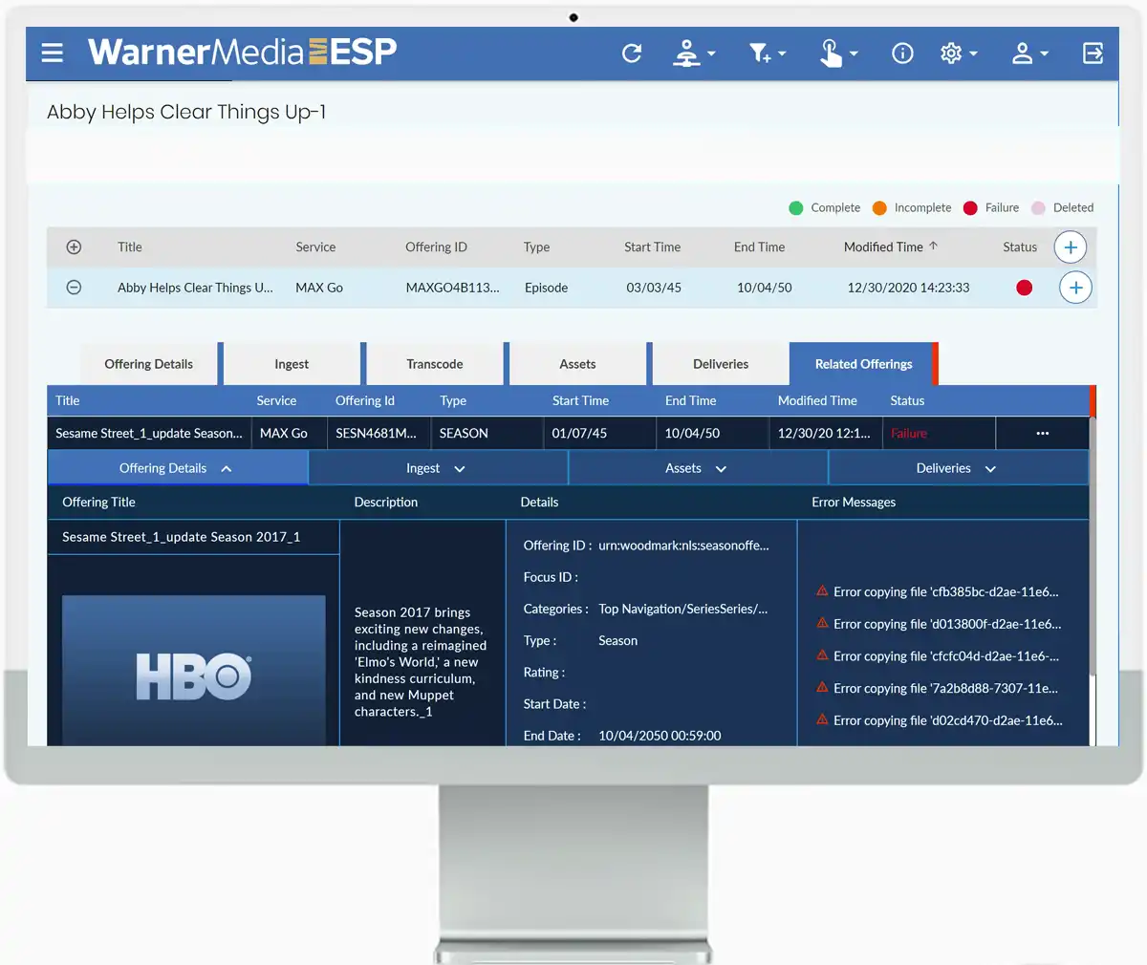Click the Status header in top table
The height and width of the screenshot is (965, 1147).
pyautogui.click(x=1020, y=247)
